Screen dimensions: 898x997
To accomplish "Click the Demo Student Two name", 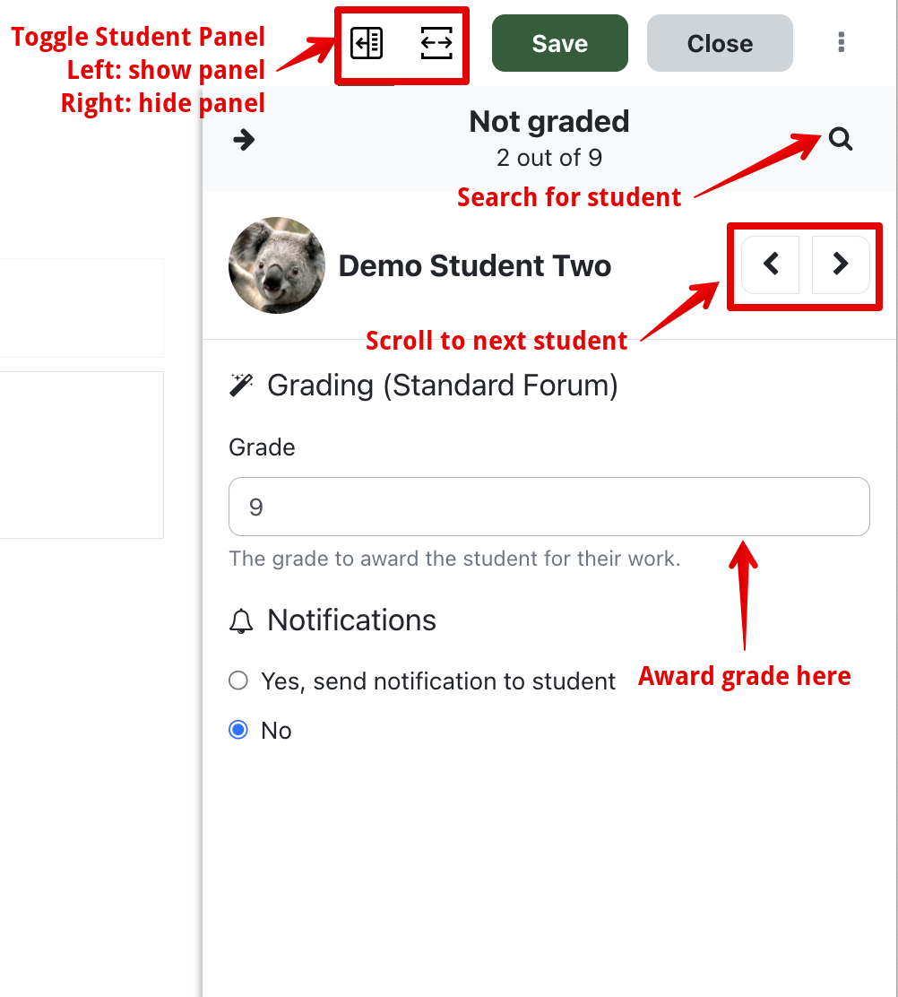I will (475, 266).
